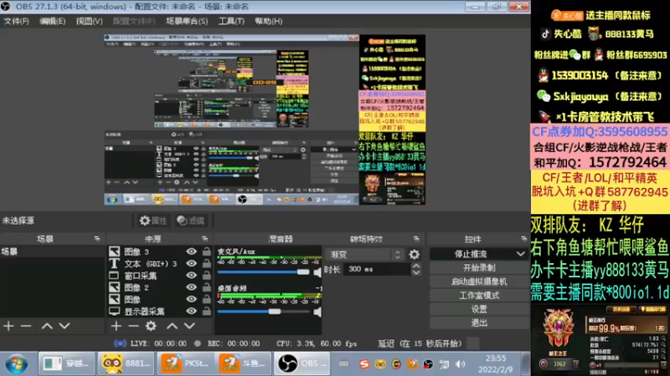Open the 编辑(E) menu
The image size is (670, 376).
point(52,21)
